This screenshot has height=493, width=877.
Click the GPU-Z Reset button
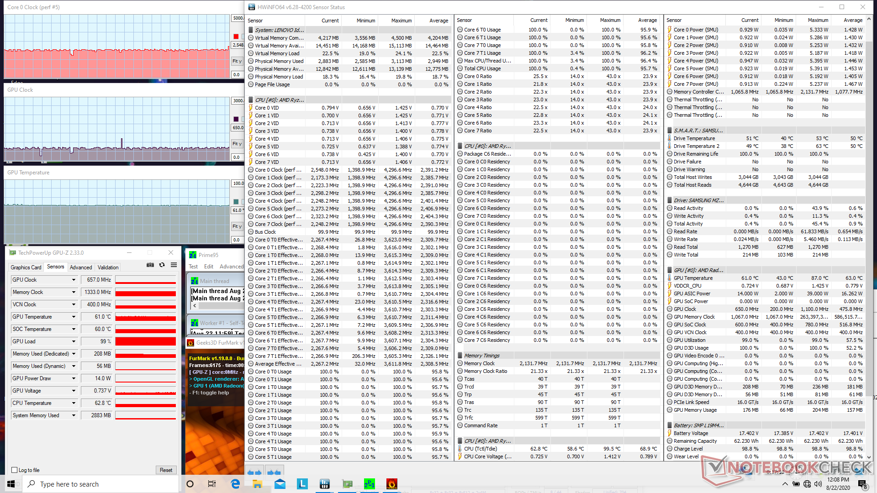coord(166,470)
